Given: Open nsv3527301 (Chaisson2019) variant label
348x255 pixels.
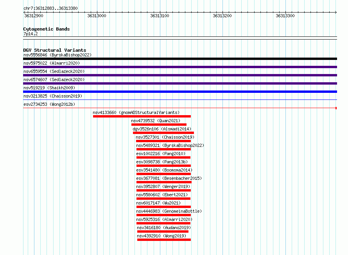Looking at the screenshot, I should click(165, 137).
